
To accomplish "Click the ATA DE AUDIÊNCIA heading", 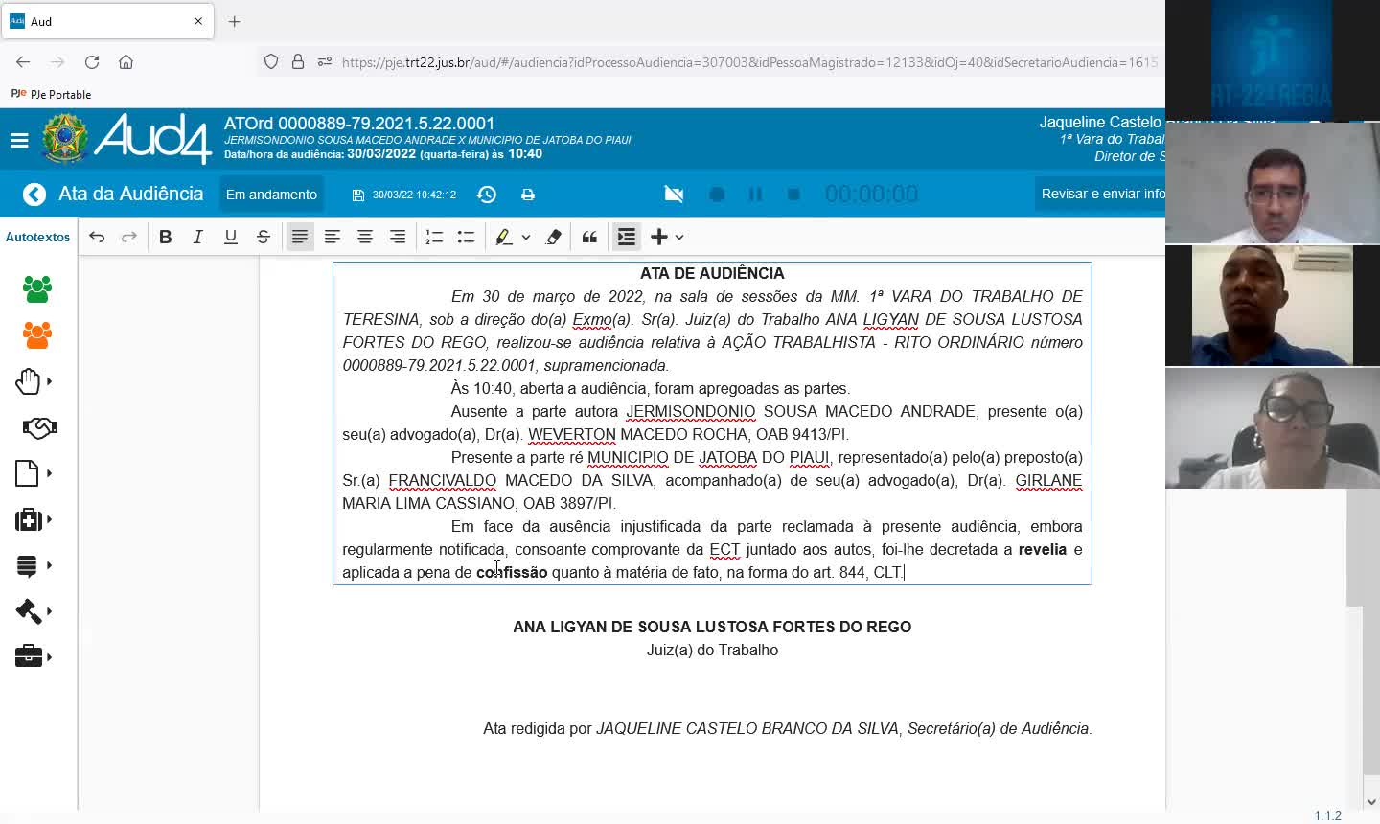I will (712, 273).
